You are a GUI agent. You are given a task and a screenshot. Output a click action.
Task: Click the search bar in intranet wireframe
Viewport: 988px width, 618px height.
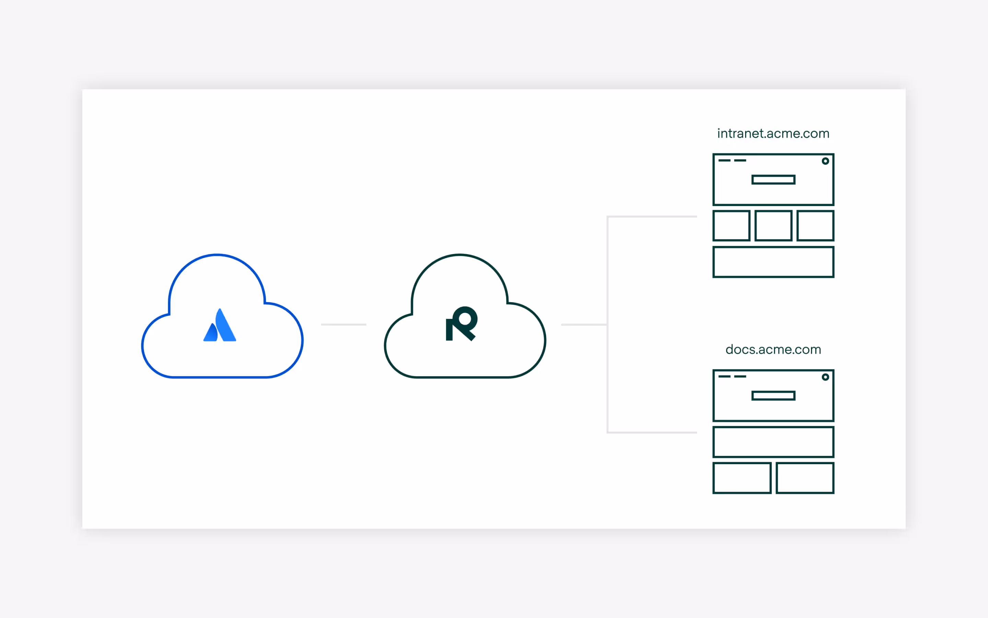(773, 180)
